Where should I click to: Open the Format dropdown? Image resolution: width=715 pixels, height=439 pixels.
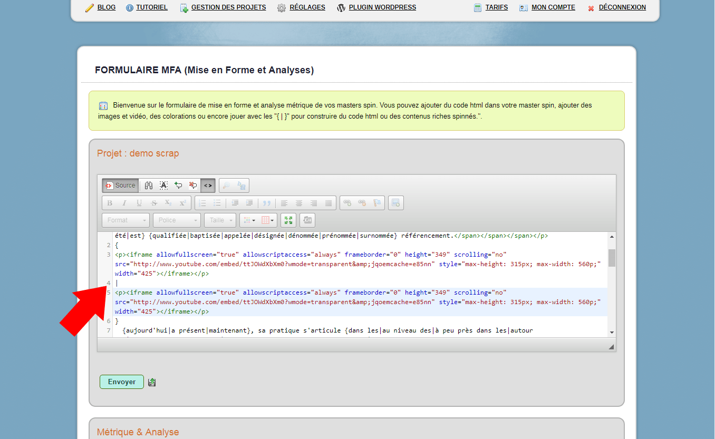125,220
